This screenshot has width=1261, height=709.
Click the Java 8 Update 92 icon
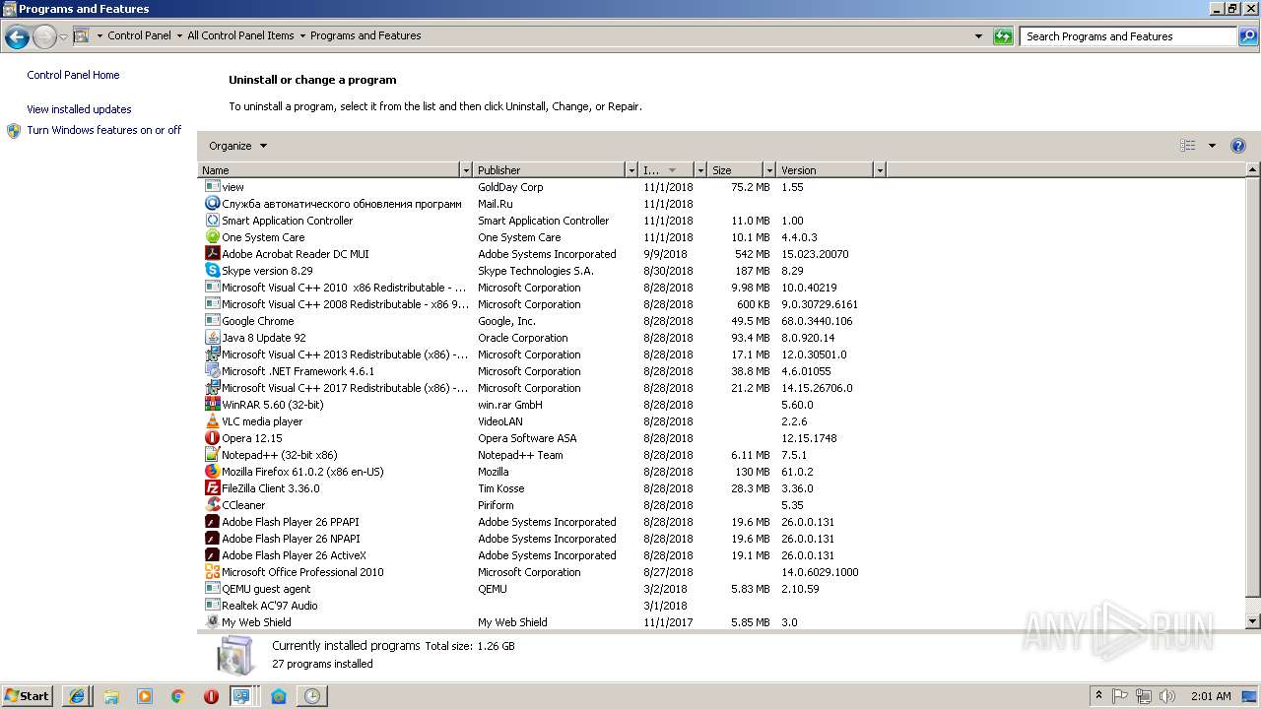point(212,338)
